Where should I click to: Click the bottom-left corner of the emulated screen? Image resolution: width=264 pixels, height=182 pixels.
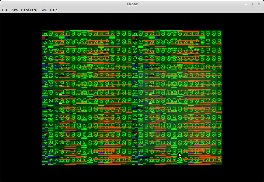(43, 164)
